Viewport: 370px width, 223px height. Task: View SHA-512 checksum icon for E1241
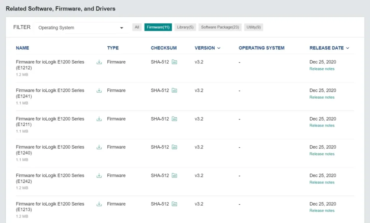point(175,91)
